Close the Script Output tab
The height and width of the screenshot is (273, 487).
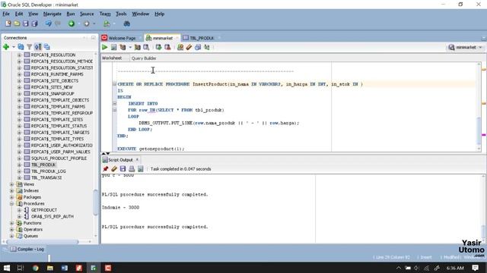[137, 160]
